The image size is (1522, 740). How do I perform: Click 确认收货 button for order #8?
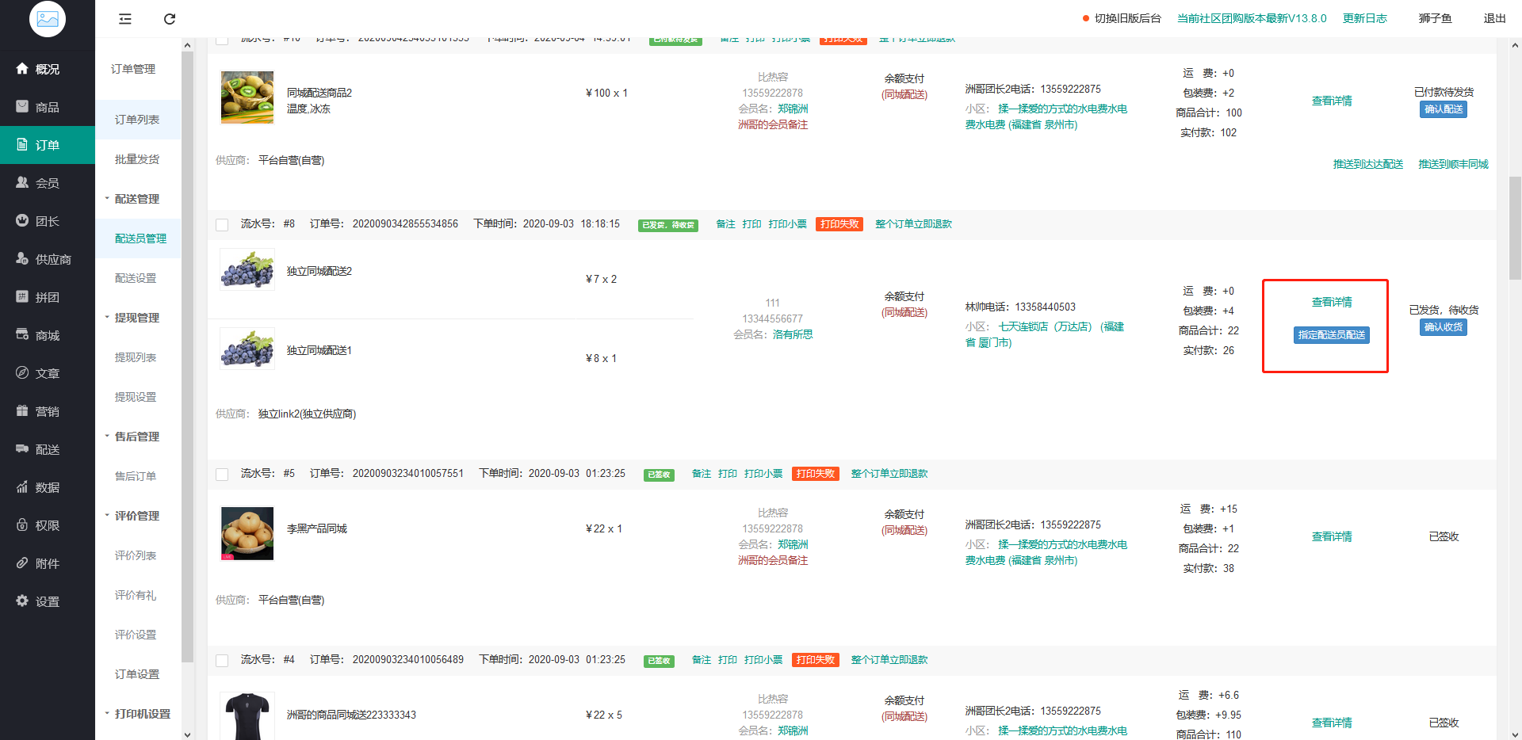(1444, 327)
